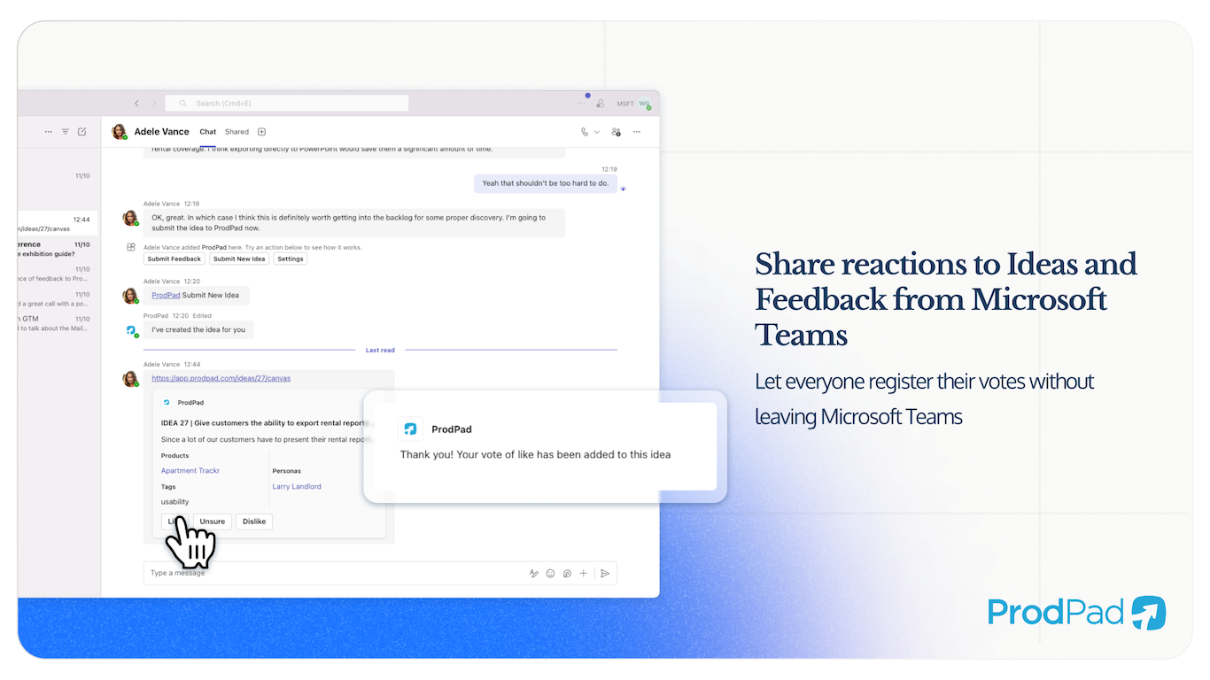Click the thank you vote confirmation message
This screenshot has width=1210, height=680.
(x=535, y=454)
